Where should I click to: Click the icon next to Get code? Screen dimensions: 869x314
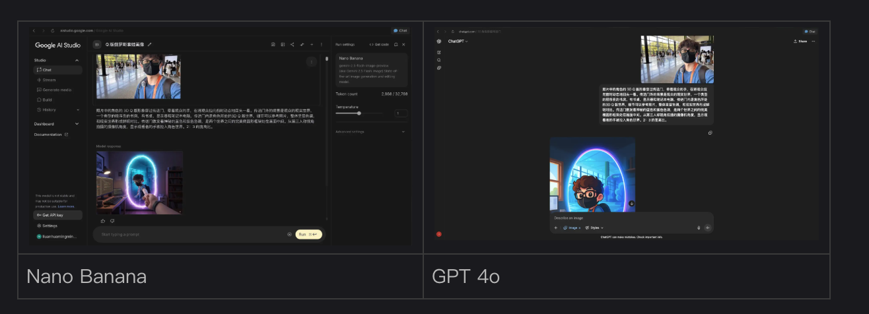396,44
